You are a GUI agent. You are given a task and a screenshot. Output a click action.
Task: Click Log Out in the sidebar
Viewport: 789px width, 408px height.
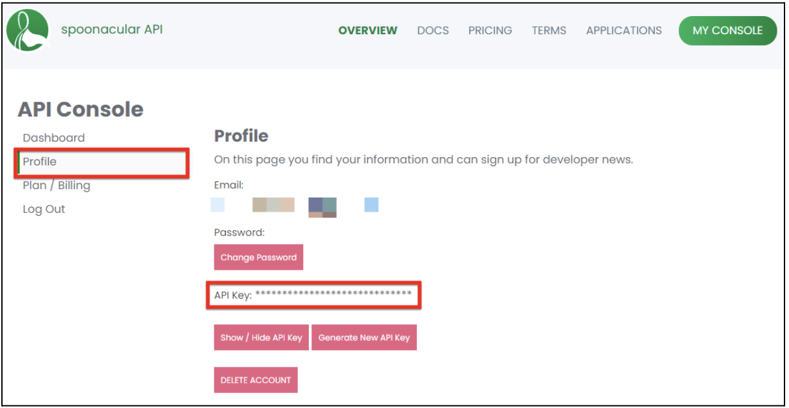tap(44, 209)
